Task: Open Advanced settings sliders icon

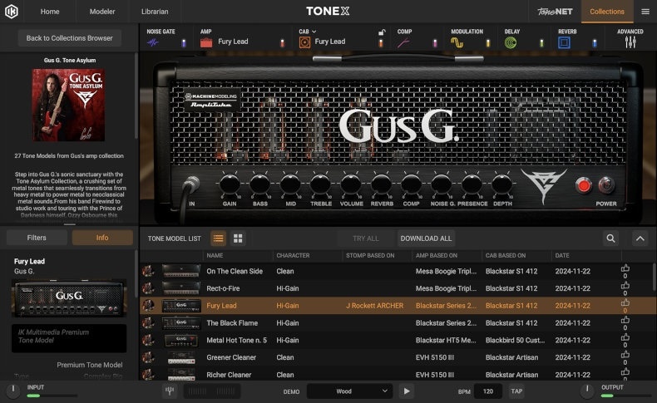Action: [630, 42]
